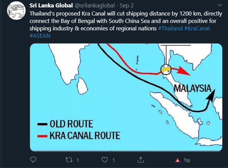This screenshot has width=228, height=168.
Task: Click the MALAYSIA label on the map
Action: pyautogui.click(x=193, y=88)
